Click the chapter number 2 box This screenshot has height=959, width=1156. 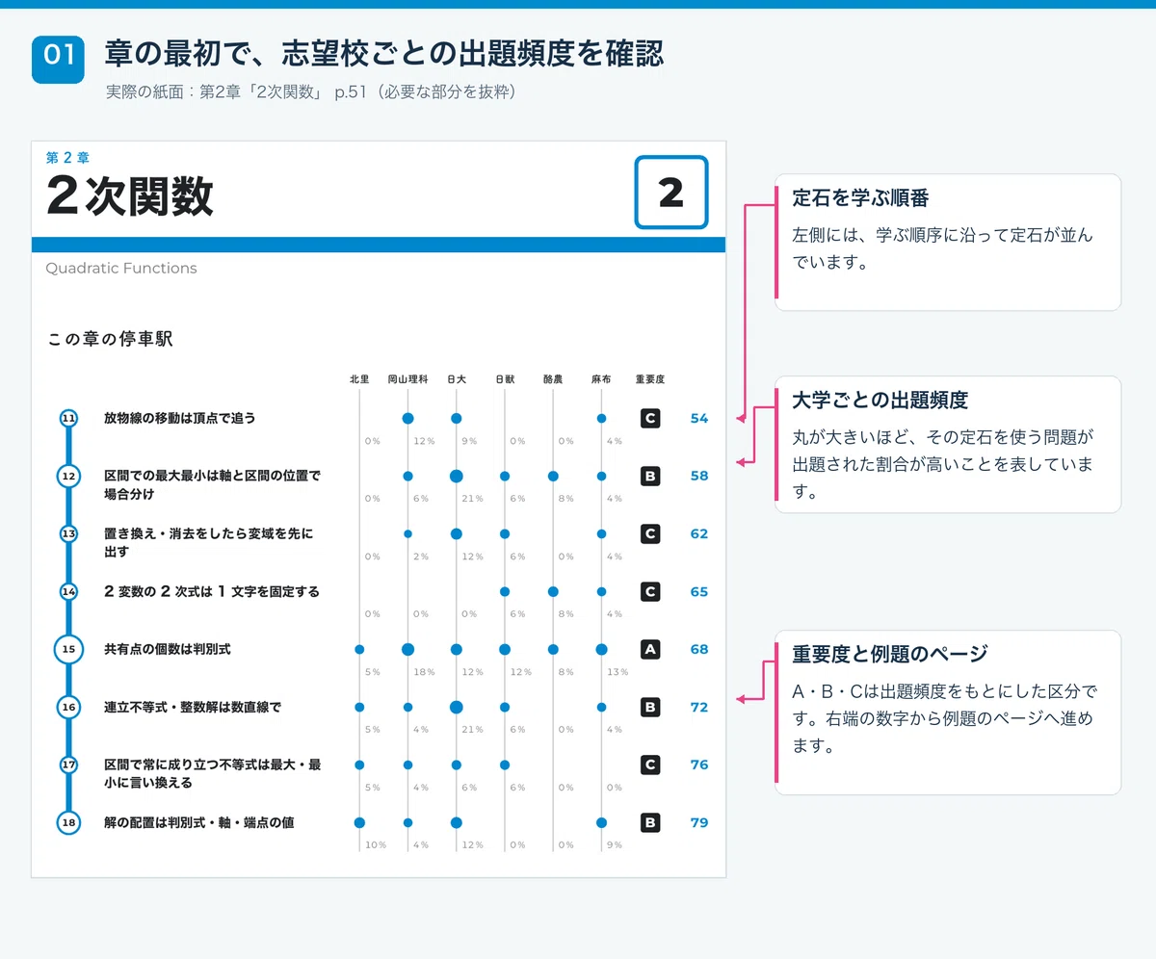point(671,193)
